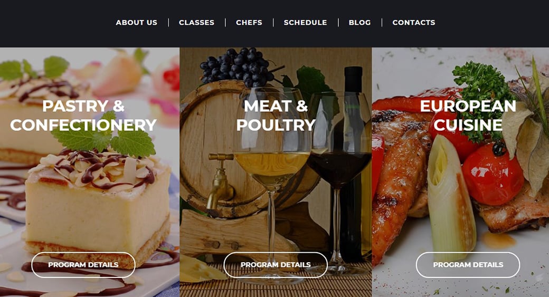
Task: Open the About Us page
Action: point(137,22)
